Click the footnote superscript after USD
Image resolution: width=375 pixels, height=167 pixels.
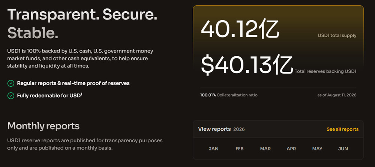point(81,94)
